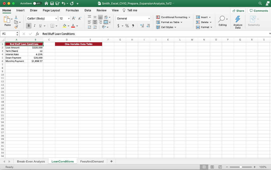Click the Copy icon
The image size is (271, 170).
pyautogui.click(x=16, y=22)
